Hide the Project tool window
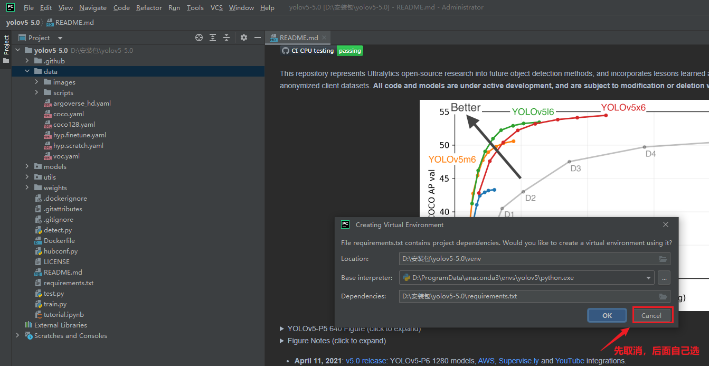The image size is (709, 366). (257, 37)
